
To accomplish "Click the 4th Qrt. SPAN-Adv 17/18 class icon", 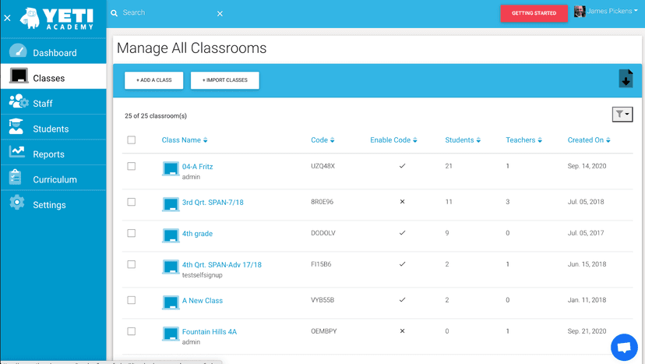I will [x=171, y=267].
